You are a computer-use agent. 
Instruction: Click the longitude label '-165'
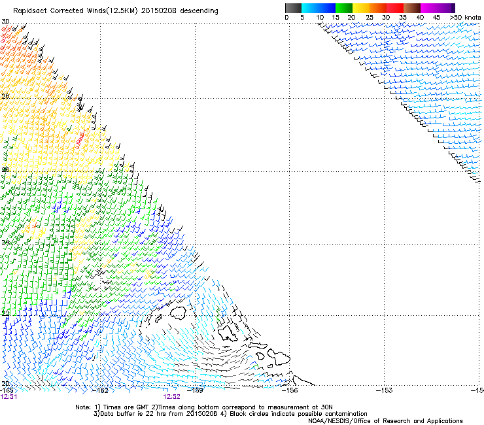coord(7,390)
